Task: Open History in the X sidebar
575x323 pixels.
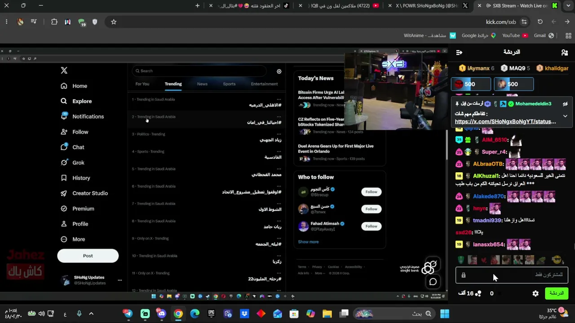Action: pyautogui.click(x=75, y=178)
